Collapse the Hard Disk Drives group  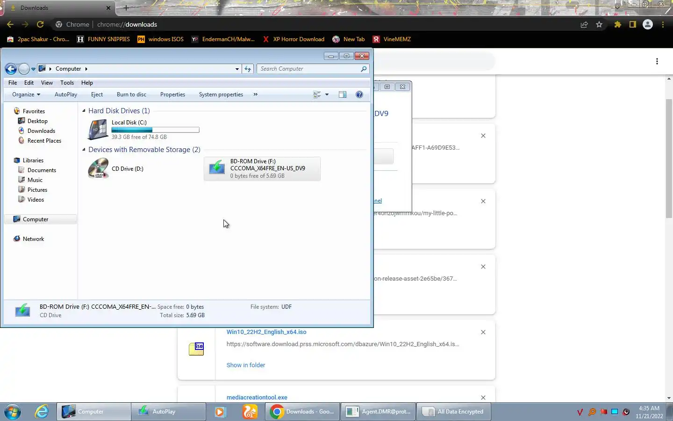pos(84,111)
